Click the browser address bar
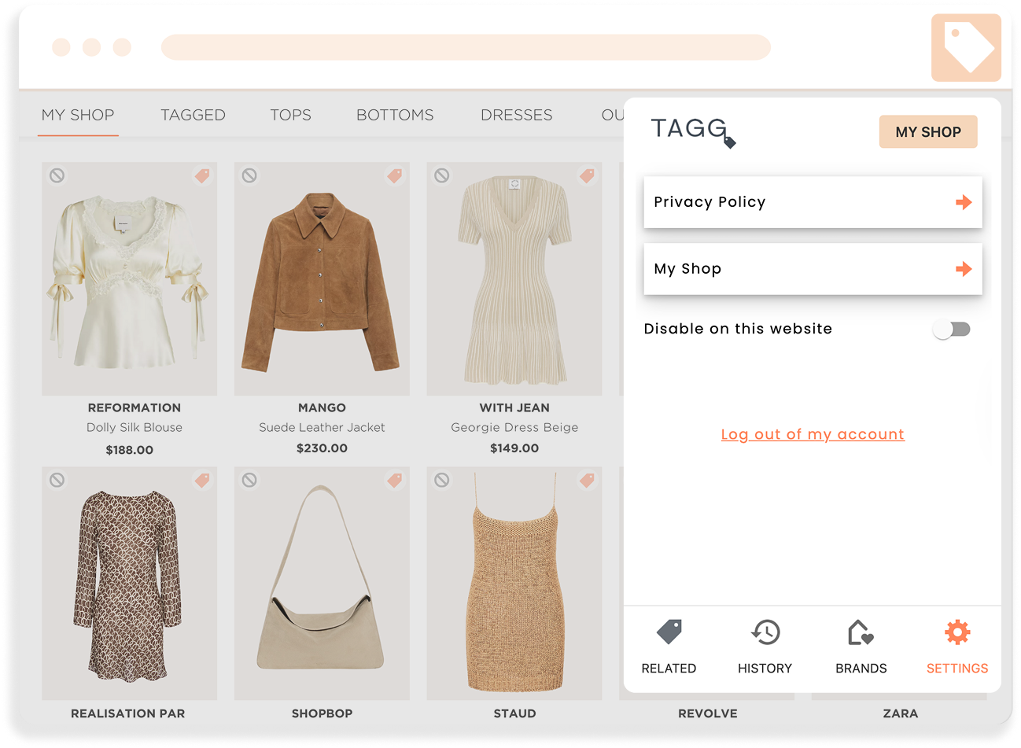Screen dimensions: 1021x748 [466, 47]
